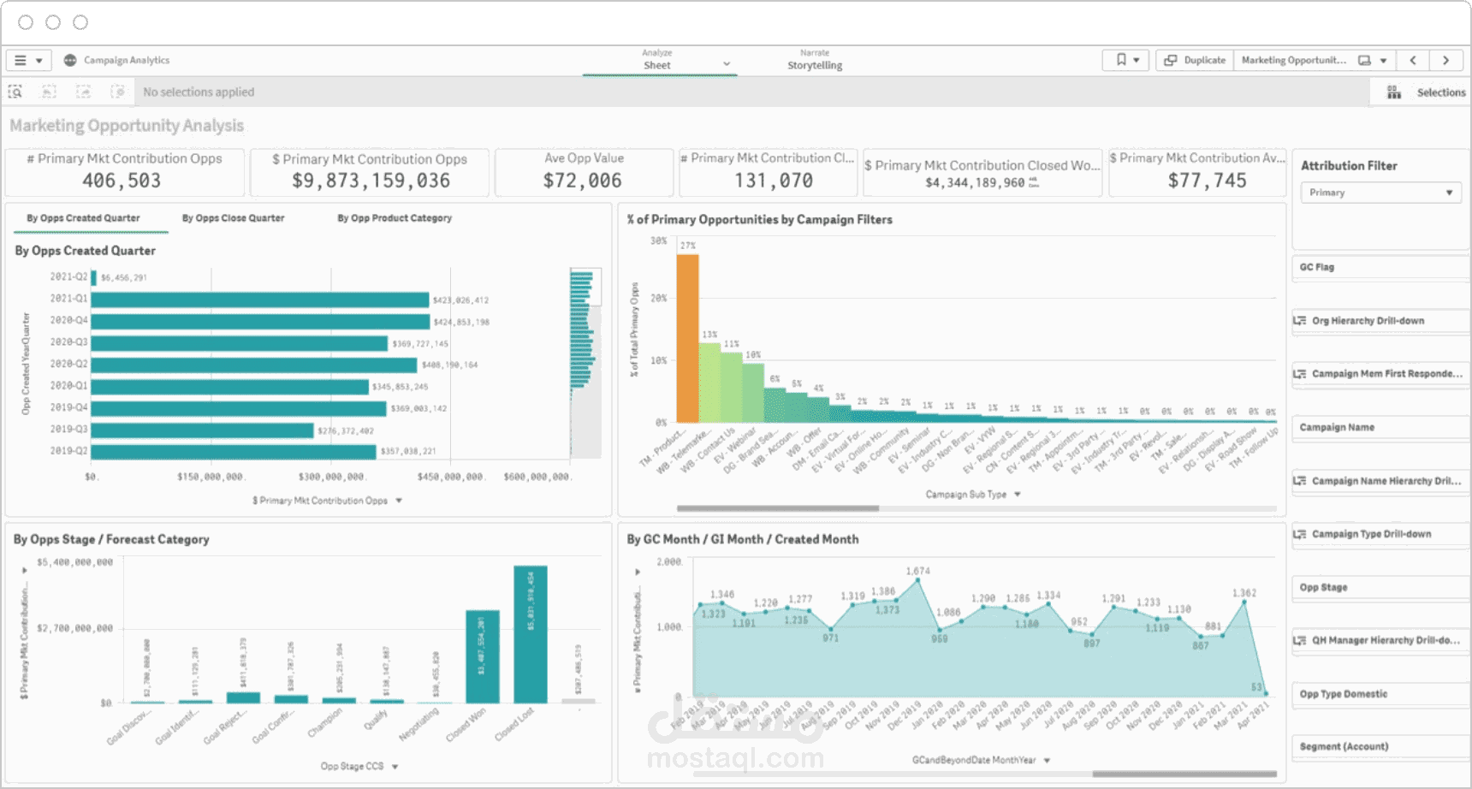The height and width of the screenshot is (789, 1472).
Task: Click the Campaign Type Drill-down icon
Action: [1299, 534]
